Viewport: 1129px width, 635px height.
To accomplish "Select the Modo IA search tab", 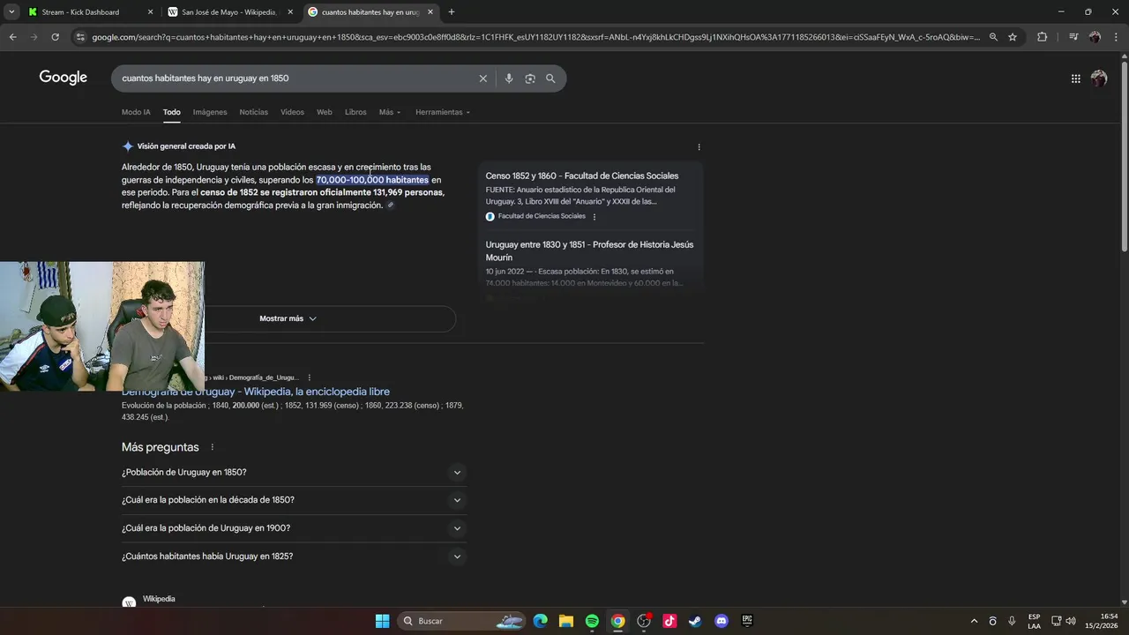I will click(x=136, y=112).
